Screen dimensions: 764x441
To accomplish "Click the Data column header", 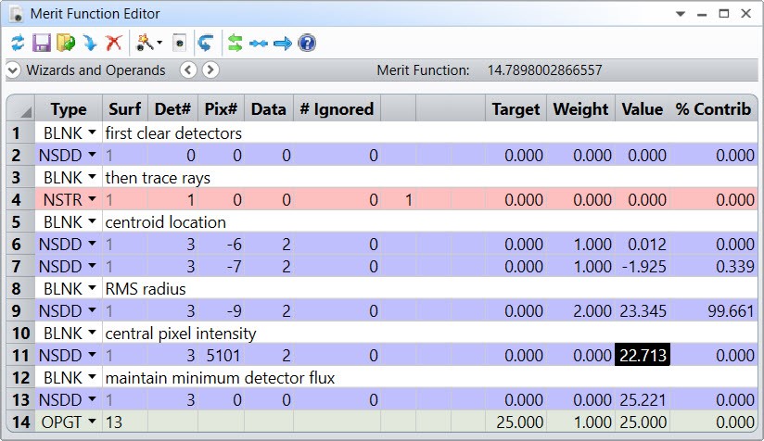I will pyautogui.click(x=269, y=108).
